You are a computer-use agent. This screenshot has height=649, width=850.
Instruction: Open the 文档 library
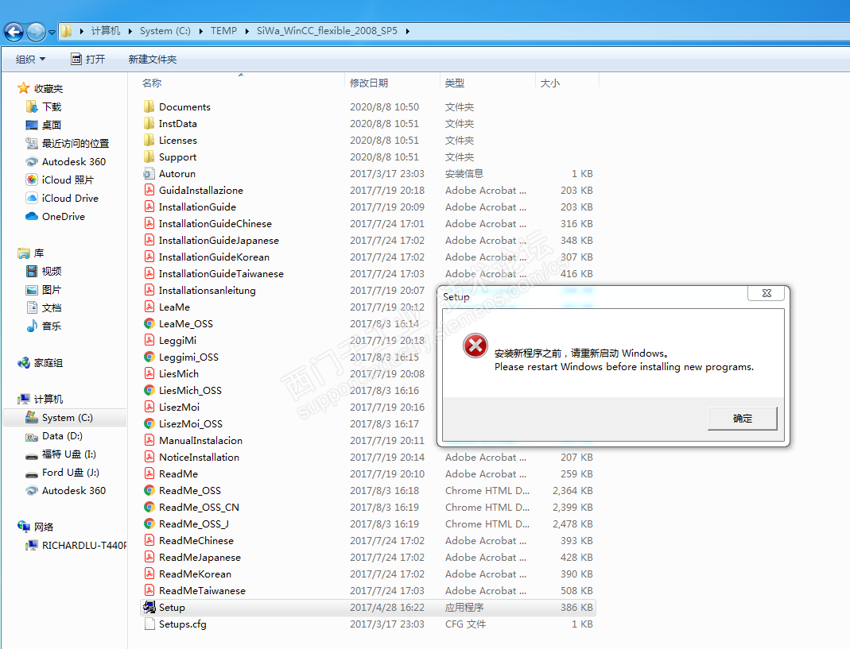coord(52,307)
